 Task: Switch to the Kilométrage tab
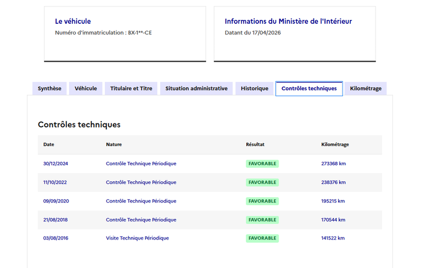pos(366,89)
